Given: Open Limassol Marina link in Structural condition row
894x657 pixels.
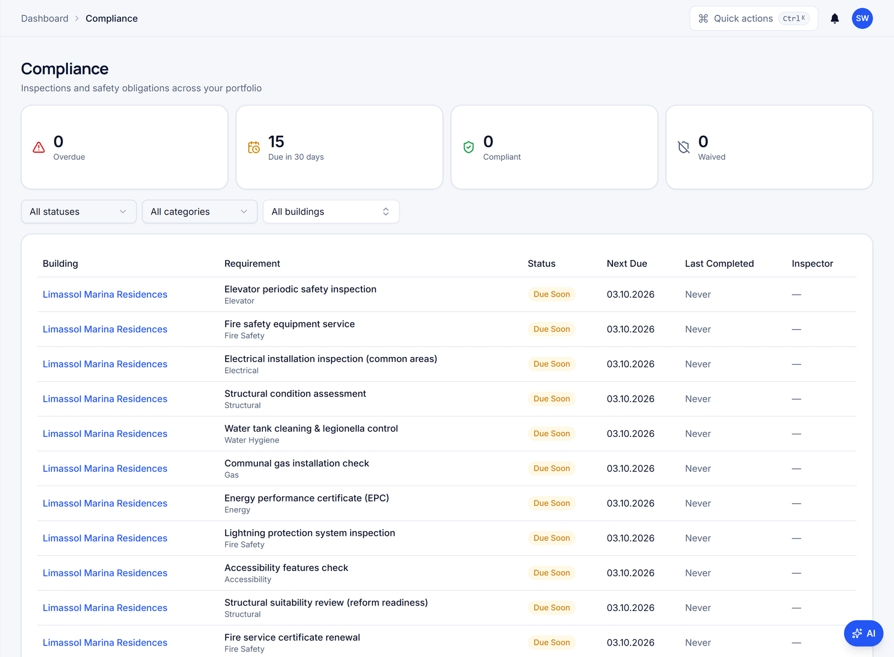Looking at the screenshot, I should coord(105,399).
